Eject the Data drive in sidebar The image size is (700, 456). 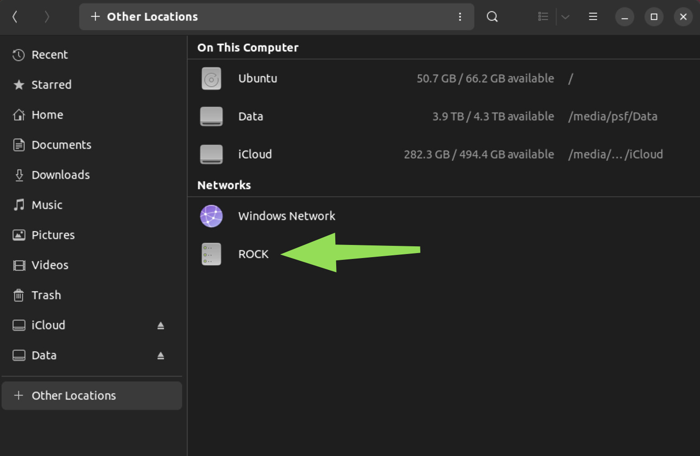coord(161,356)
